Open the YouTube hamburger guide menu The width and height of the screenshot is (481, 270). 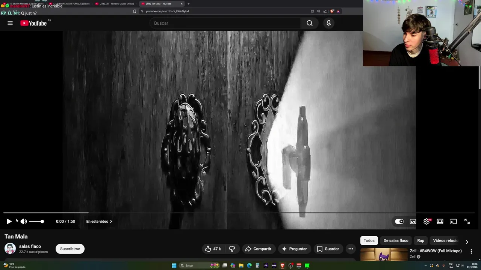click(x=10, y=23)
